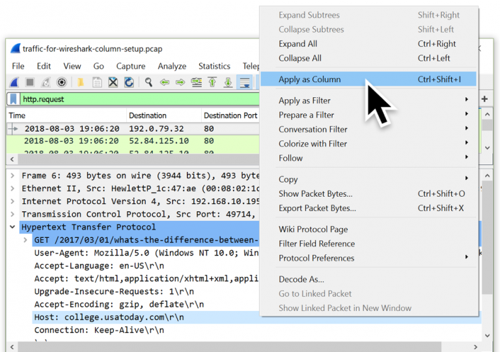Click the filter bookmark icon

point(13,99)
